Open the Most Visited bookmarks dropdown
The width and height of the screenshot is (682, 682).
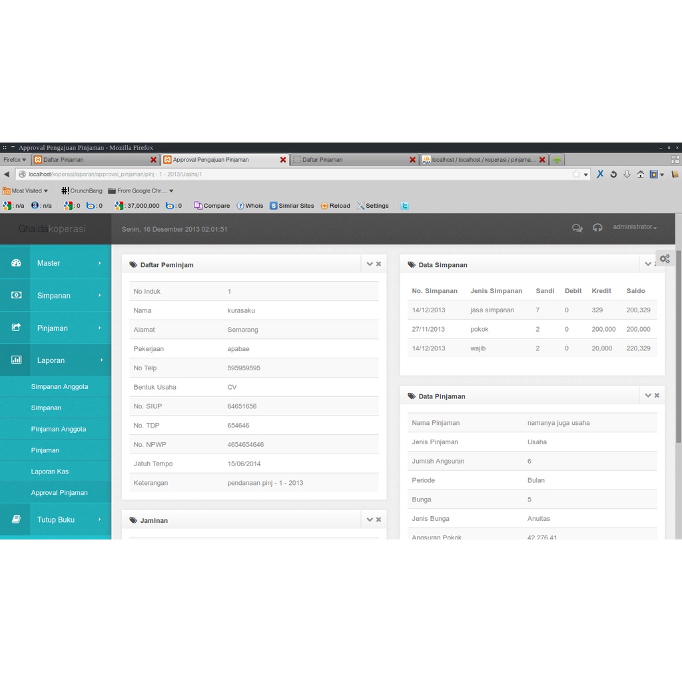(x=26, y=190)
